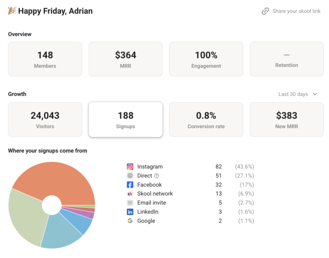Click the Direct source label
Image resolution: width=329 pixels, height=258 pixels.
click(x=144, y=176)
